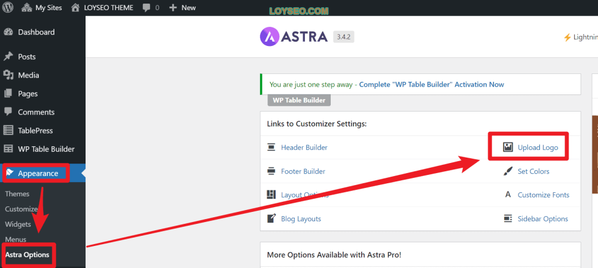Open the Media library menu
Viewport: 598px width, 268px height.
(29, 75)
